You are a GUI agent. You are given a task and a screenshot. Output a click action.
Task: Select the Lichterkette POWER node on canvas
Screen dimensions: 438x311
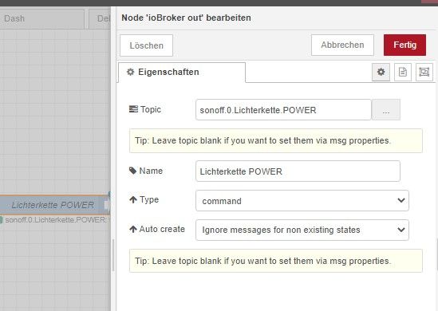pos(54,205)
